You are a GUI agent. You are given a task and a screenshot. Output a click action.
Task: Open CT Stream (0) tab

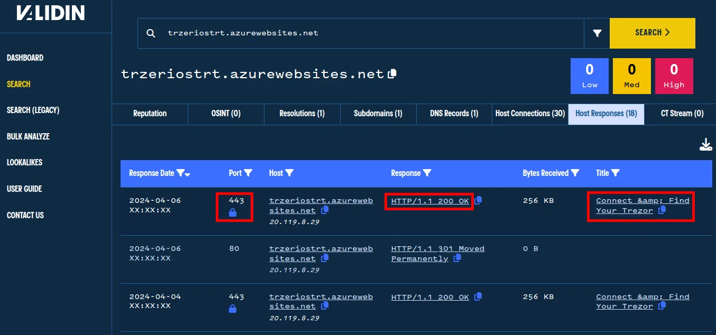682,114
